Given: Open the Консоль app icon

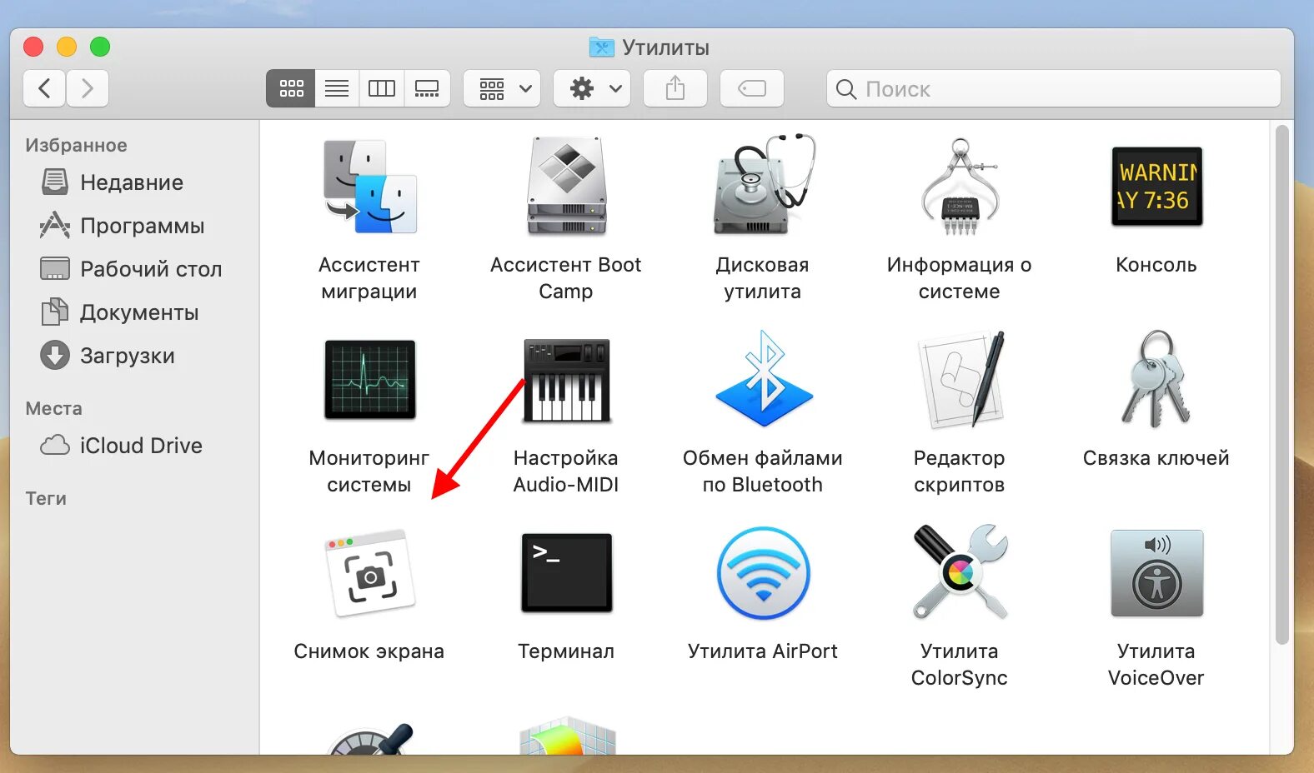Looking at the screenshot, I should click(x=1156, y=187).
